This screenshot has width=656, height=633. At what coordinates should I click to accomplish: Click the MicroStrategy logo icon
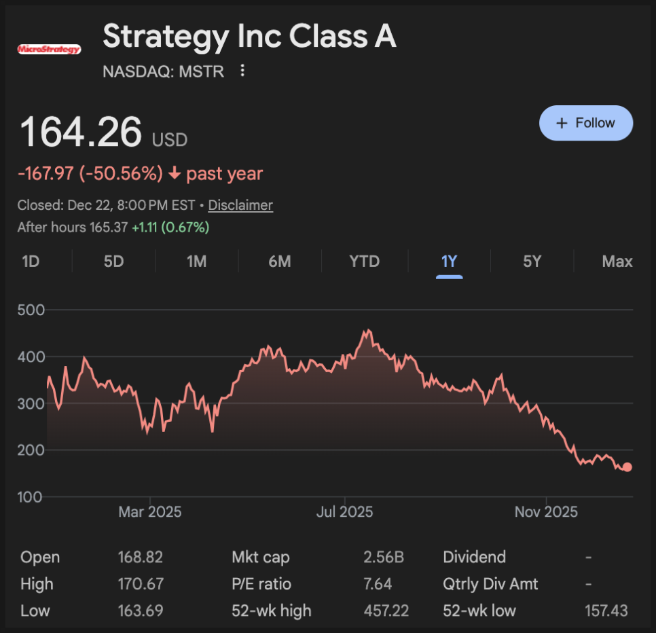click(x=49, y=49)
